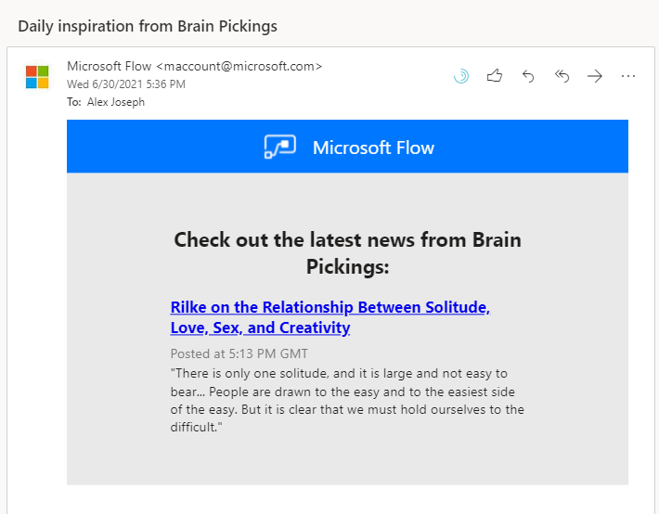Click the quote paragraph starting There is only
Screen dimensions: 659x514
[x=347, y=400]
